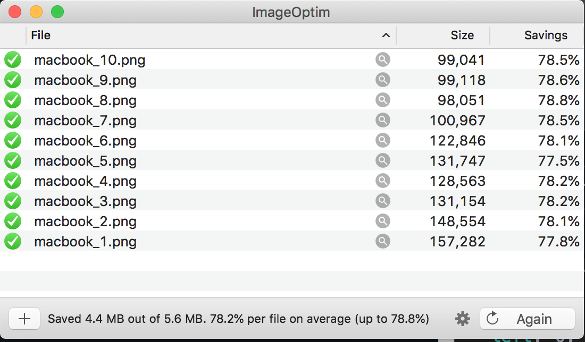Click the magnifier icon for macbook_2.png
Image resolution: width=585 pixels, height=342 pixels.
[383, 221]
